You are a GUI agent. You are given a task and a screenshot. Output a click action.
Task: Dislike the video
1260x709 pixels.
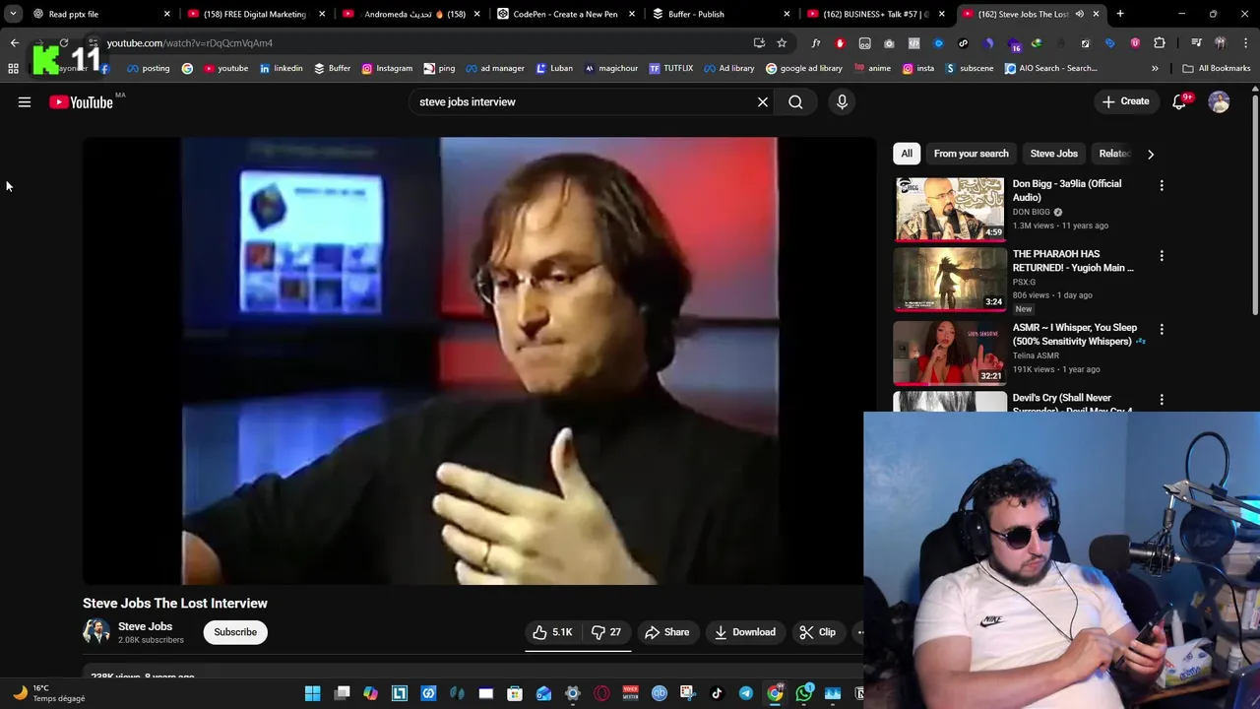[605, 632]
